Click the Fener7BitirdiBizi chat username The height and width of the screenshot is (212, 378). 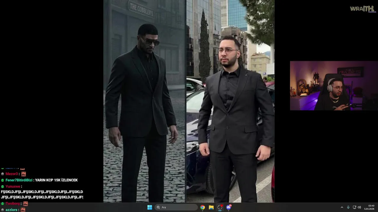coord(19,180)
